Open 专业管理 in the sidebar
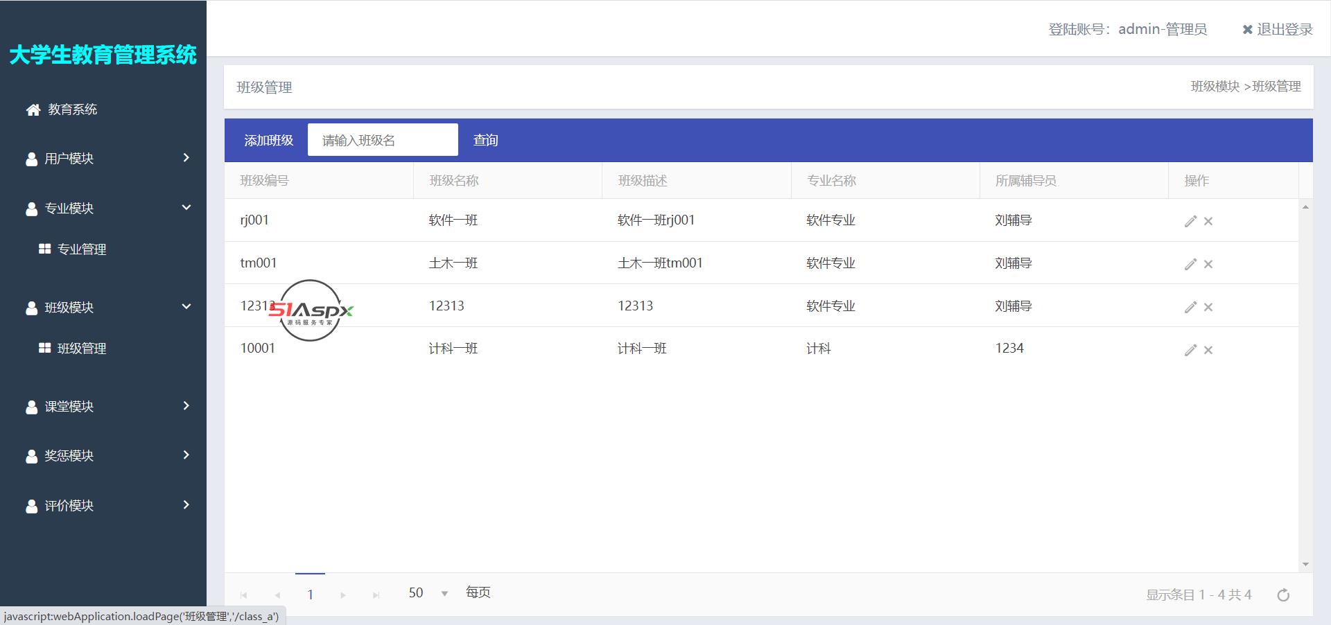The height and width of the screenshot is (625, 1331). (81, 249)
